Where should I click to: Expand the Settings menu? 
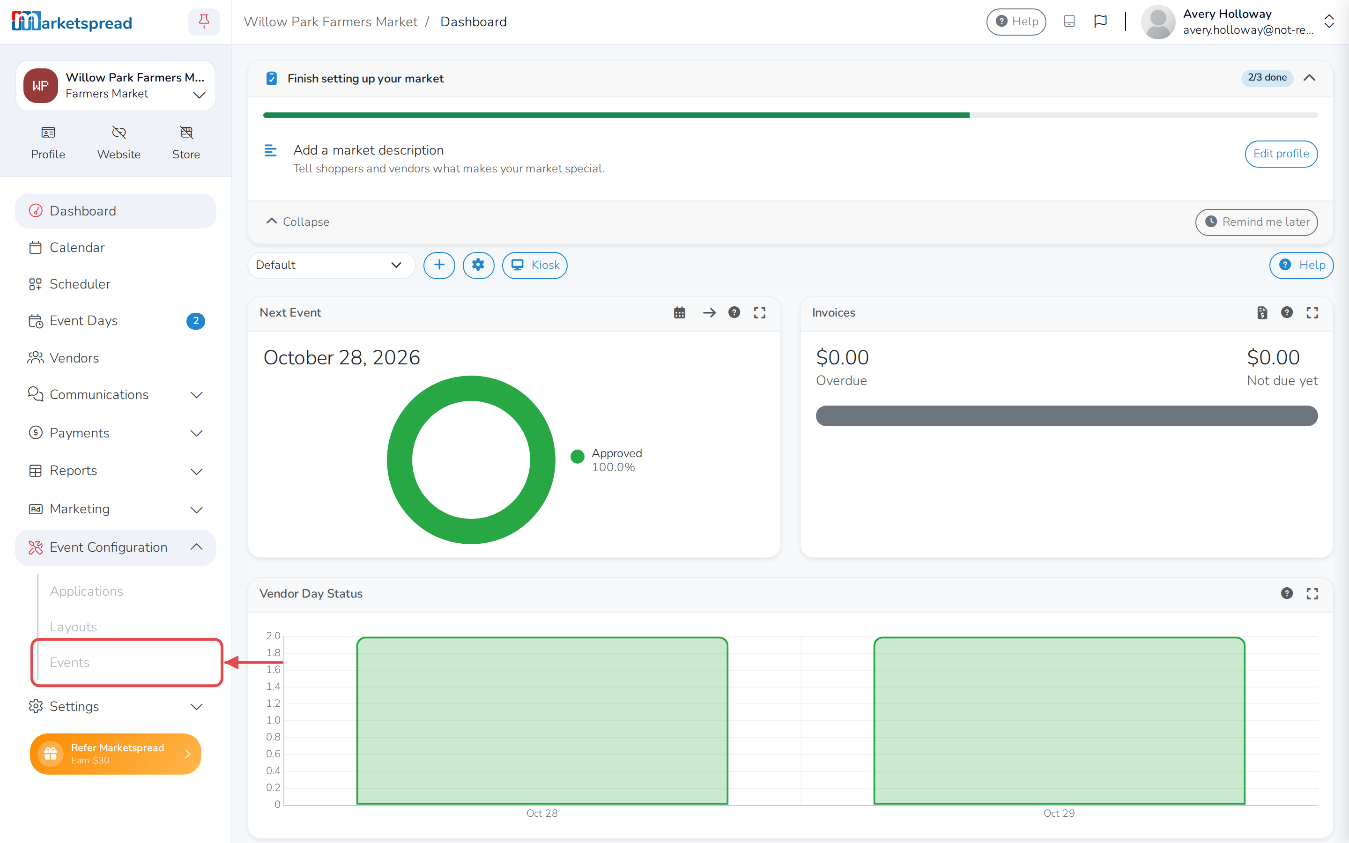(x=115, y=706)
